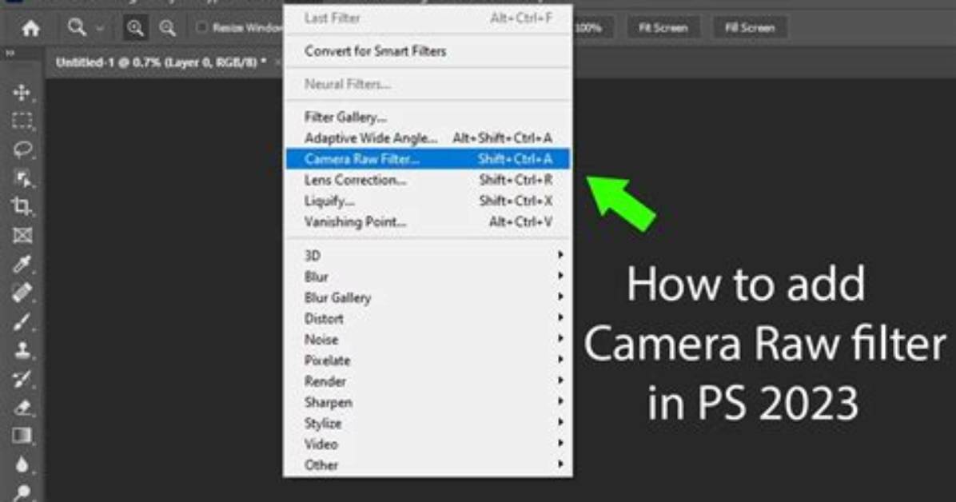Screen dimensions: 956x502
Task: Select the History Brush tool
Action: (x=22, y=379)
